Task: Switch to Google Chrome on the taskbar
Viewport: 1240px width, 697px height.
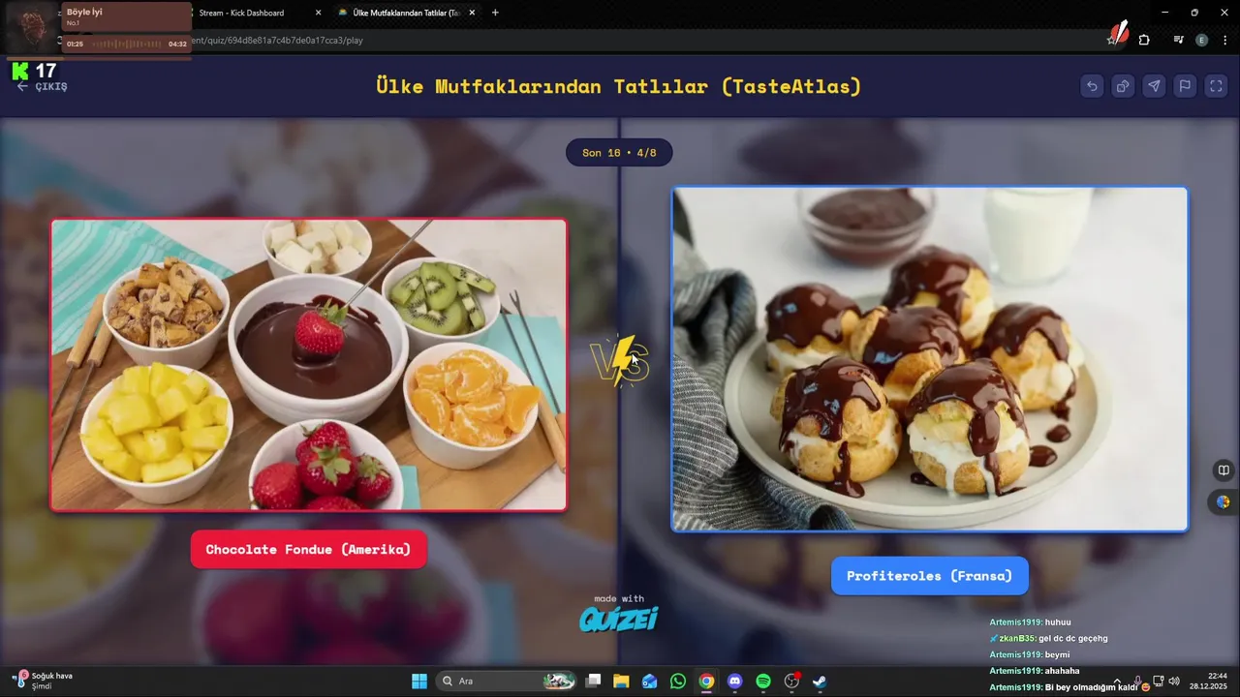Action: click(x=706, y=682)
